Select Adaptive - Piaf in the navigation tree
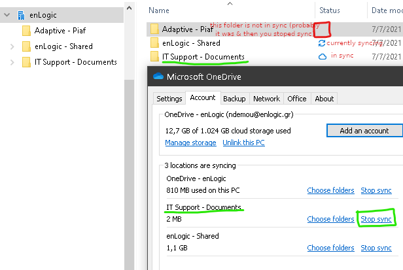 tap(60, 31)
